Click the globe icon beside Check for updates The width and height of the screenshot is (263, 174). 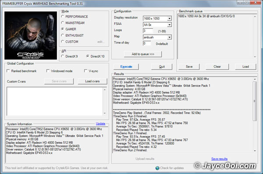coord(157,168)
